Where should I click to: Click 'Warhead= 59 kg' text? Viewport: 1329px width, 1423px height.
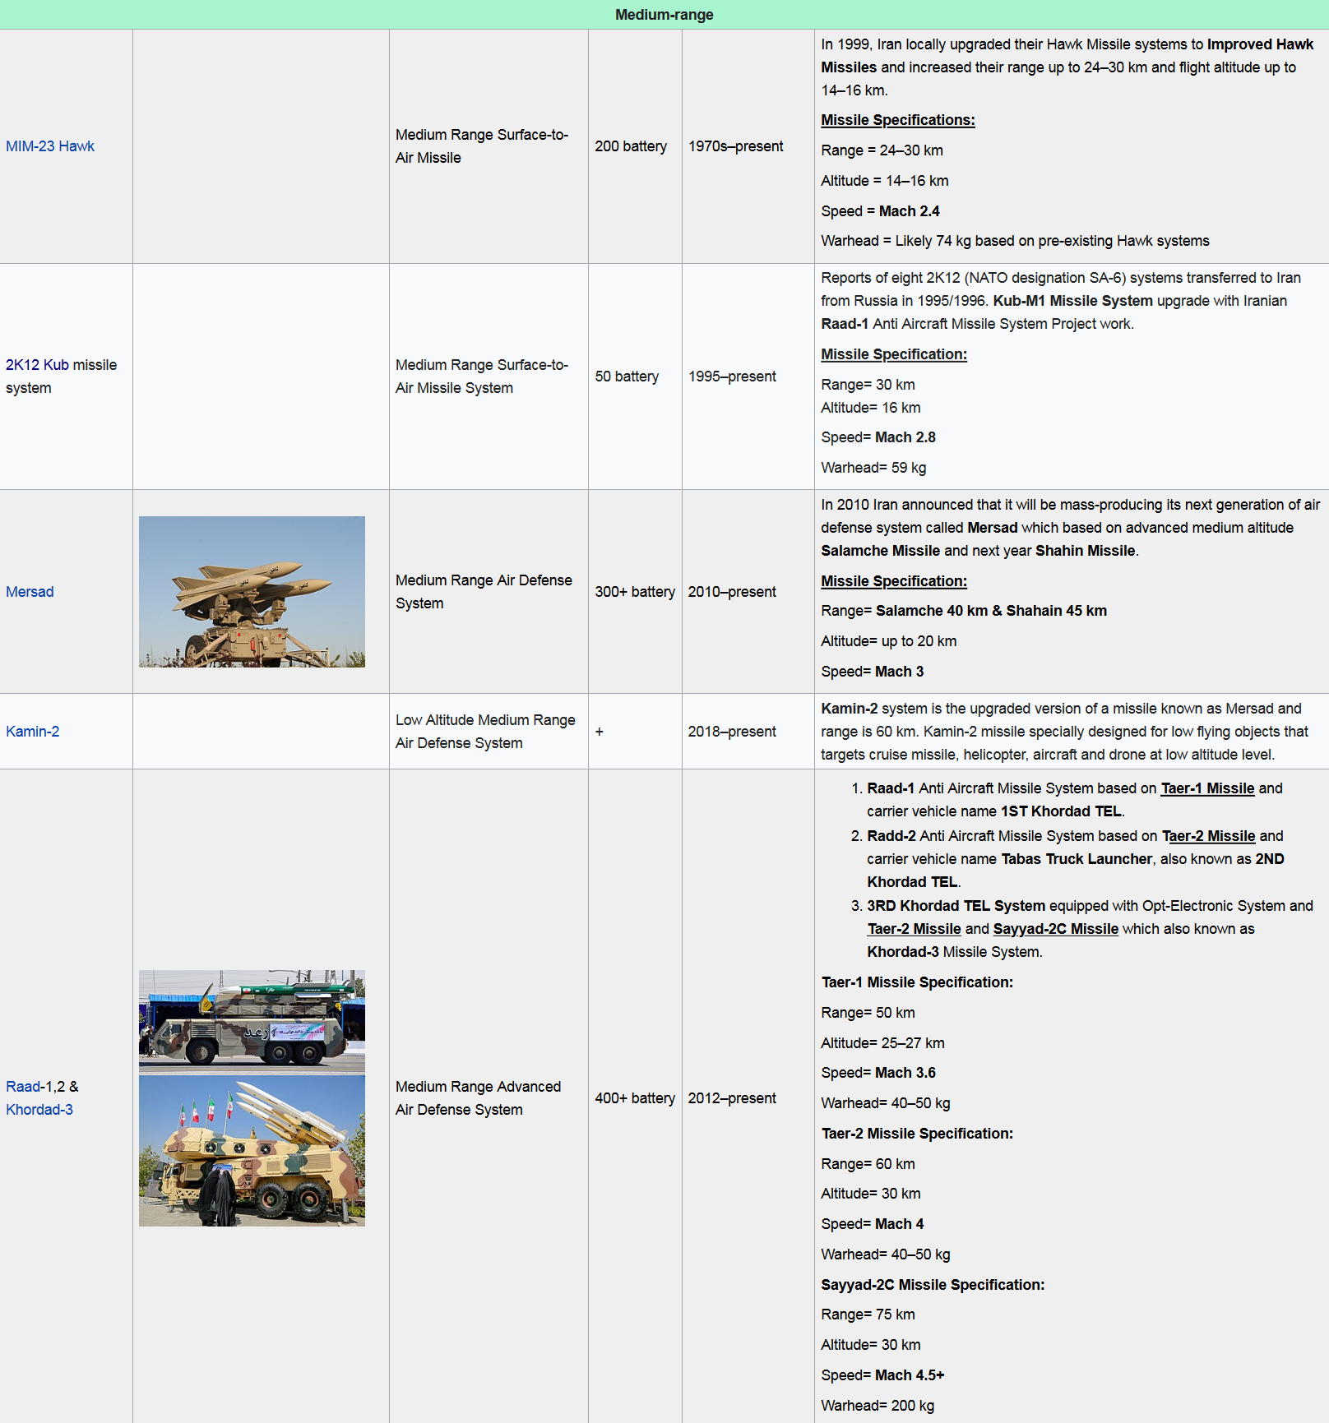pos(873,468)
